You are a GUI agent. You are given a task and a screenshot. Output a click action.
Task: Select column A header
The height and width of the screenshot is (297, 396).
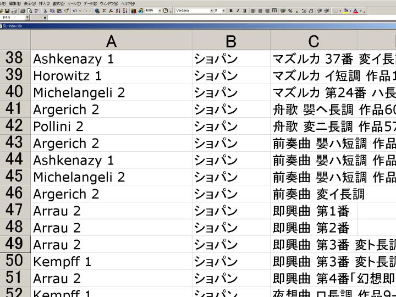[x=111, y=41]
